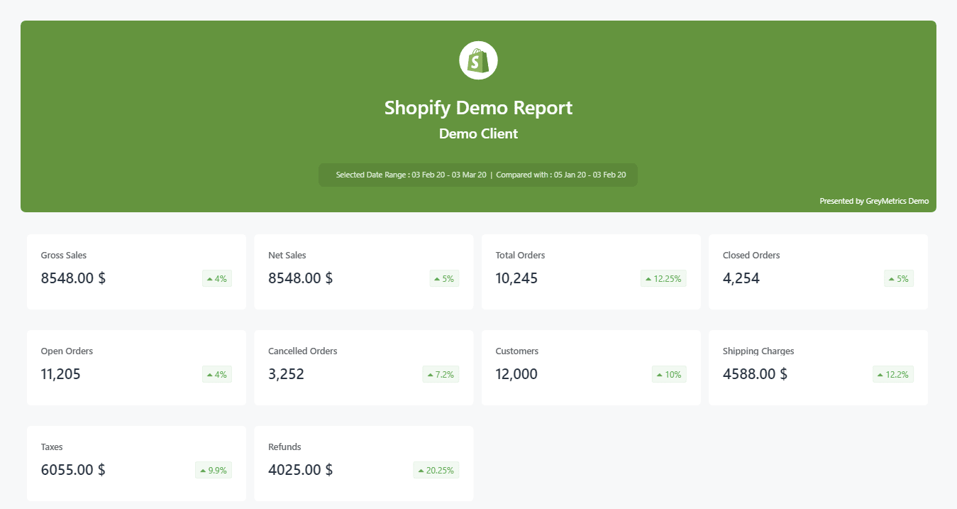
Task: Click the Gross Sales 4% change badge
Action: (217, 279)
